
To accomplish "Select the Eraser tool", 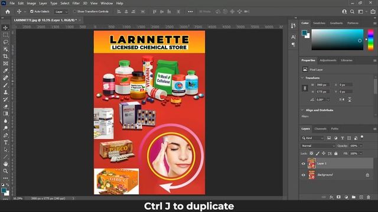I will (x=5, y=107).
